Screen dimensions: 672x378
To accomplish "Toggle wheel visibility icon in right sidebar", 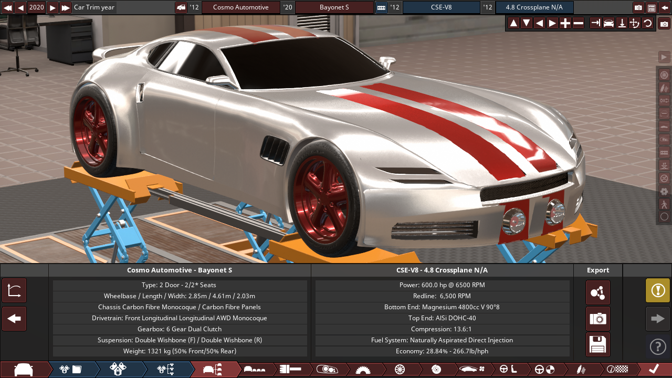I will coord(664,74).
